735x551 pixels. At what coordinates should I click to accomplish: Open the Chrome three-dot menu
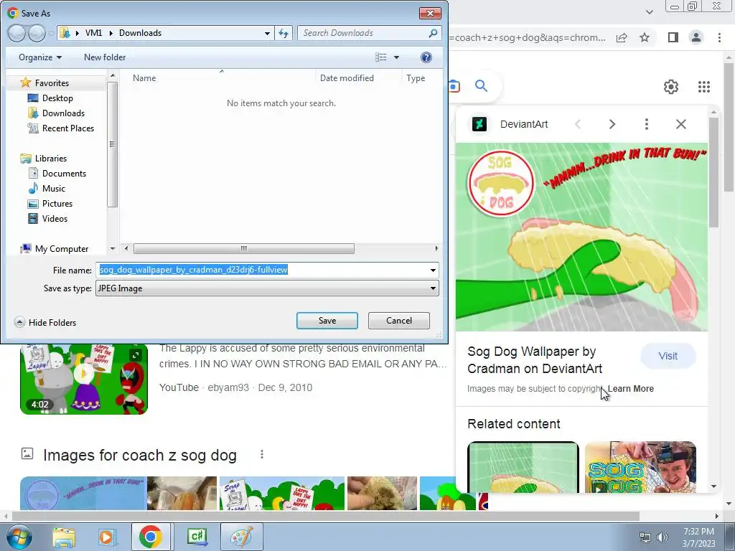[719, 37]
